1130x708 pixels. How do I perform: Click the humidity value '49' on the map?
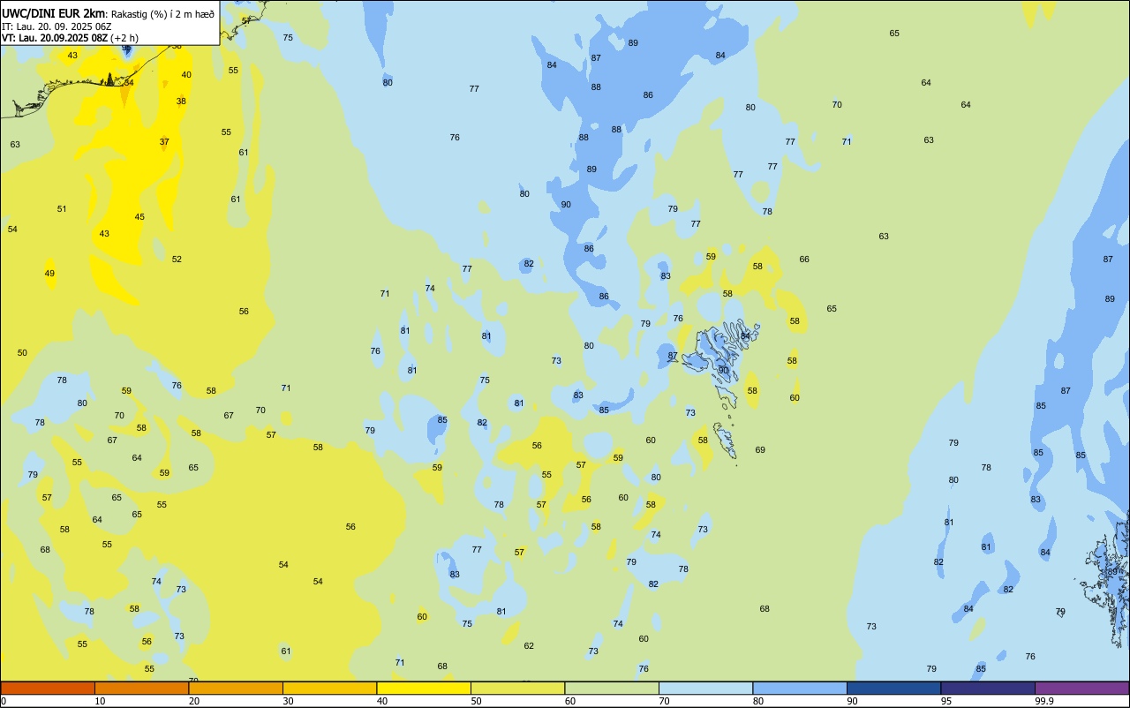click(49, 274)
